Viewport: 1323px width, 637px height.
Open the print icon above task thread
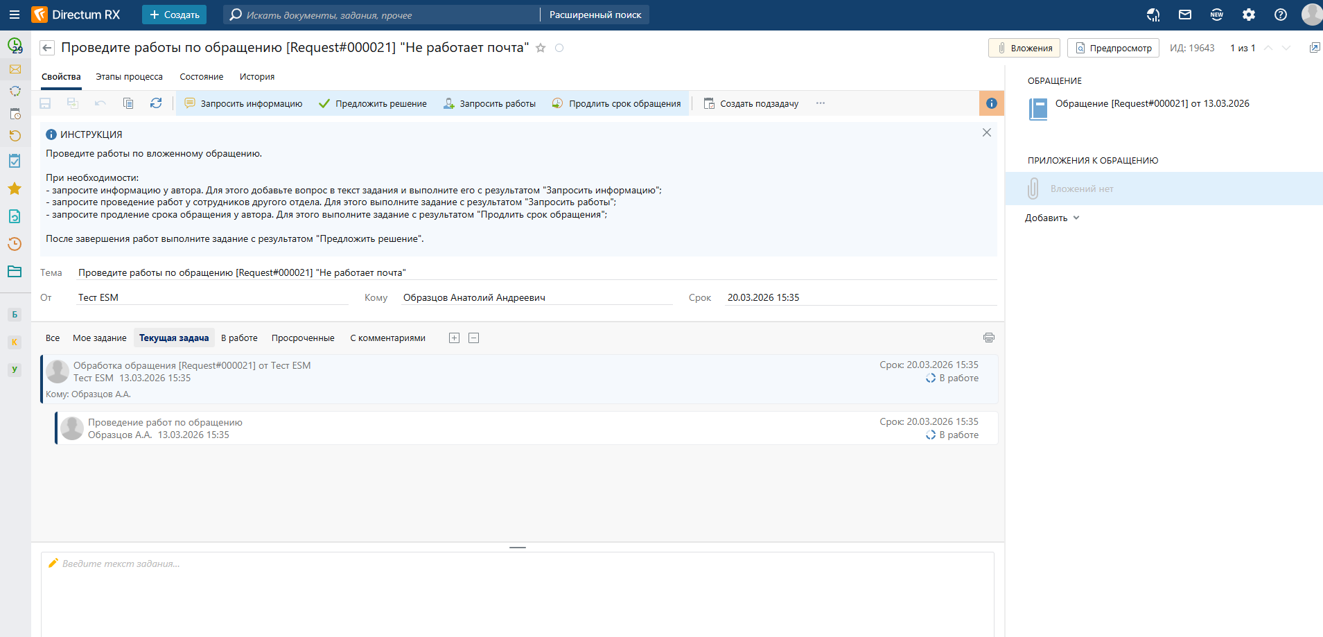pos(988,338)
